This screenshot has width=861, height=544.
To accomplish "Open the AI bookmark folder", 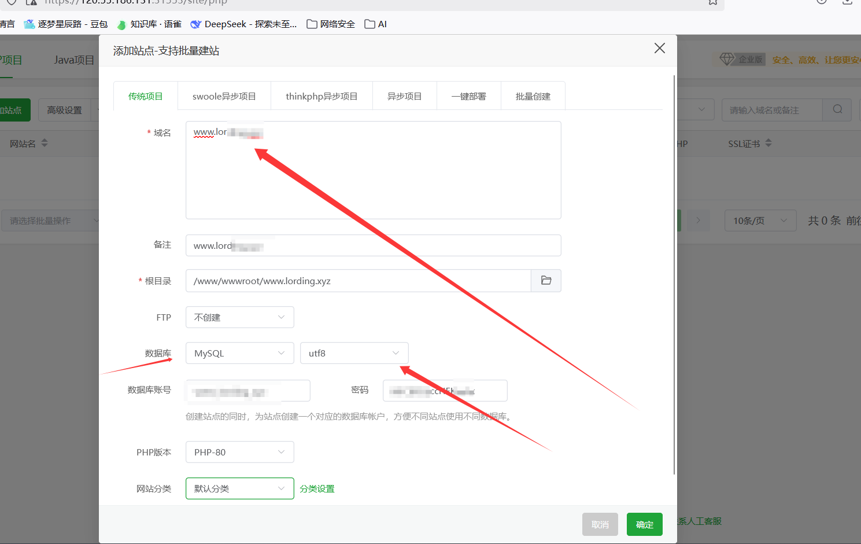I will click(x=376, y=24).
